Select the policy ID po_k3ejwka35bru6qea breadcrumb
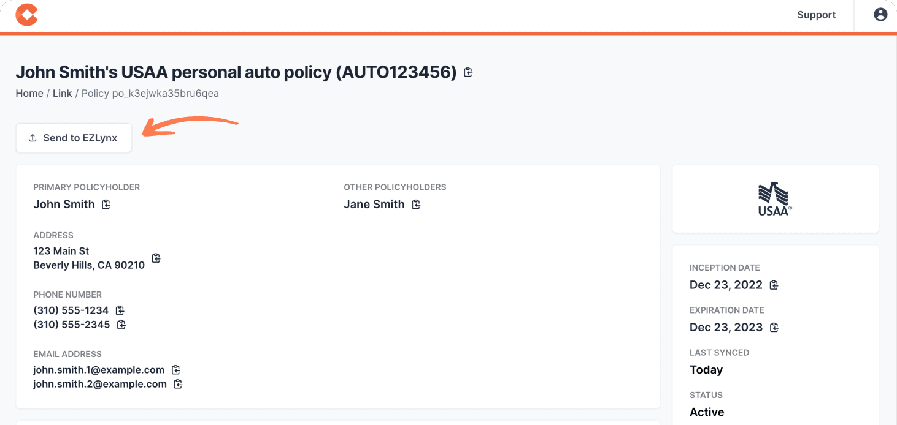 tap(150, 94)
